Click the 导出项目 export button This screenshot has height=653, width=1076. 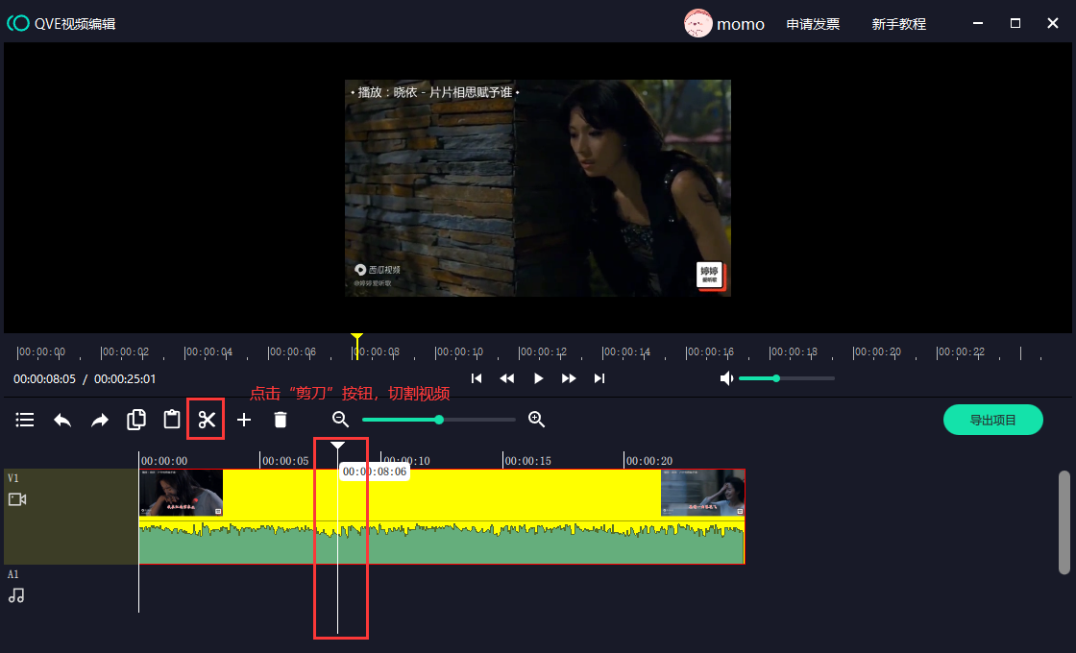point(992,420)
